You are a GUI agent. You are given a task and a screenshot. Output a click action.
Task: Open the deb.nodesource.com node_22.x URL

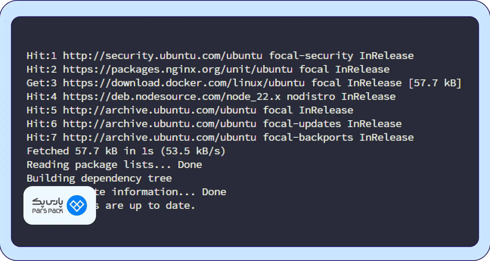coord(172,97)
